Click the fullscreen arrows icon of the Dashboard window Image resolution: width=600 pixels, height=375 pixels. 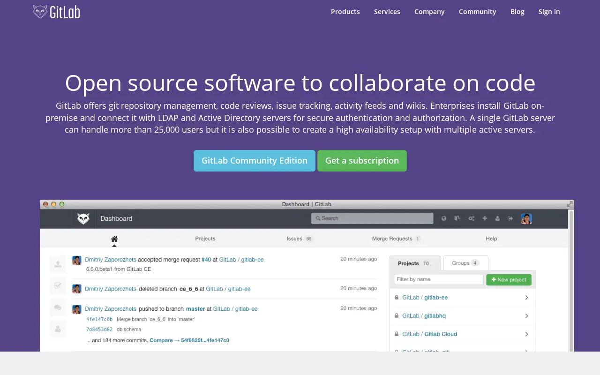point(570,204)
